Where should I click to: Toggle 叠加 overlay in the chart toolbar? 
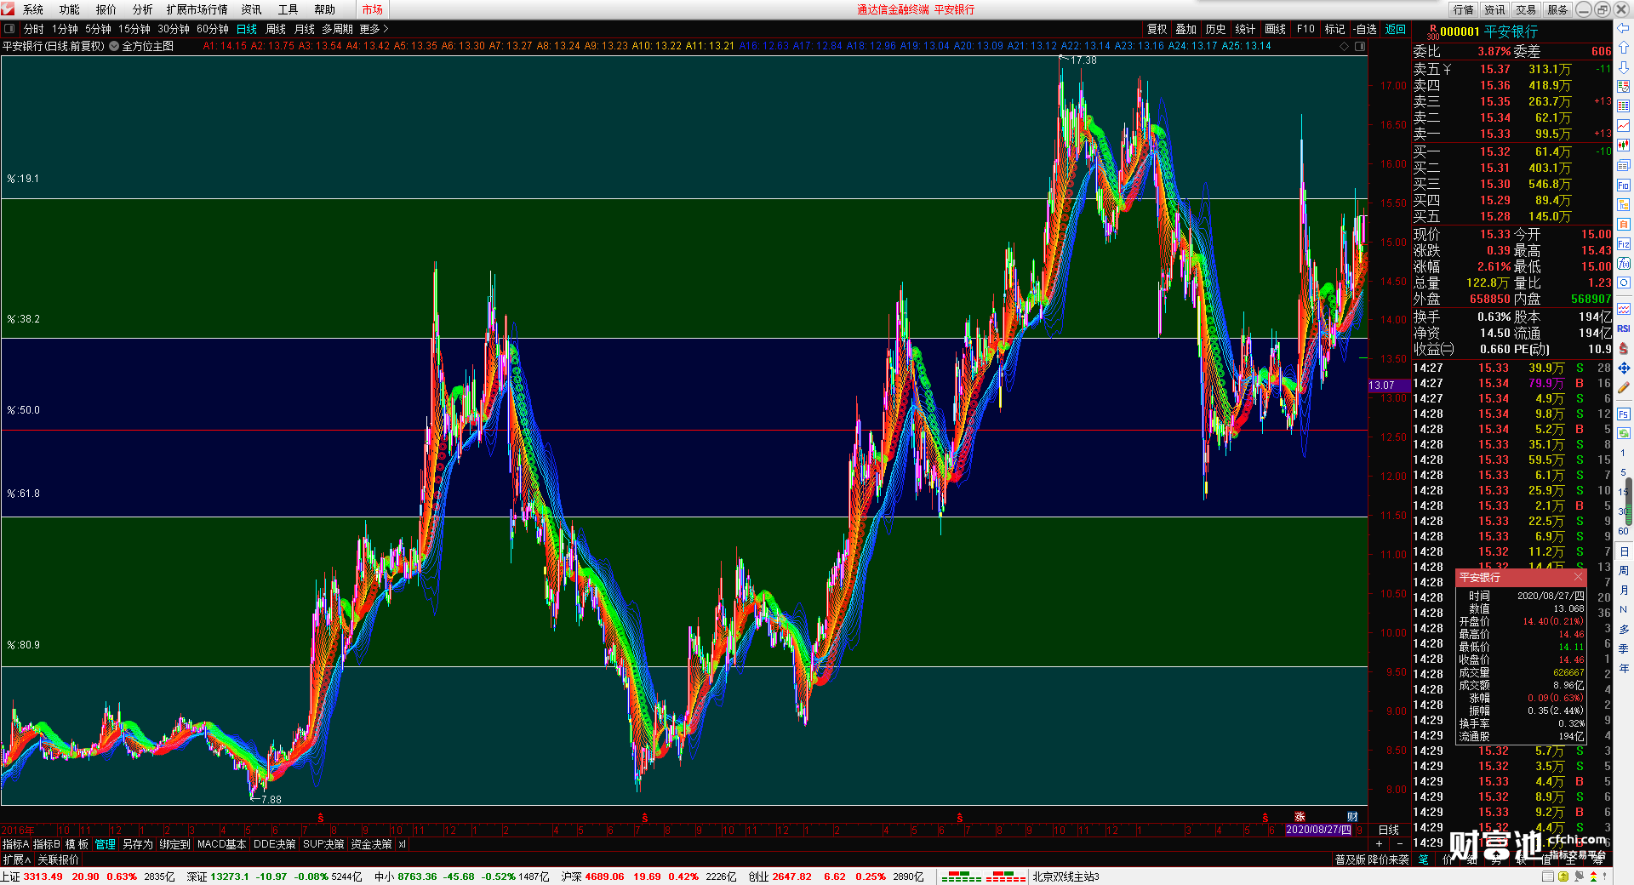(x=1186, y=29)
